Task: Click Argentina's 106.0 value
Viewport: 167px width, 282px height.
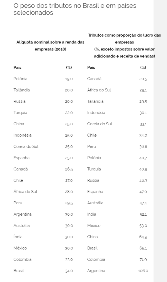Action: [143, 271]
